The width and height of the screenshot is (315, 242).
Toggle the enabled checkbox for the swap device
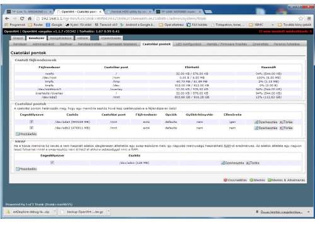point(52,163)
